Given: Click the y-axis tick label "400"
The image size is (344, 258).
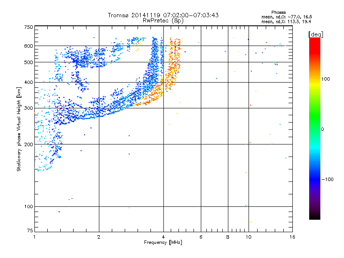Looking at the screenshot, I should click(28, 82).
